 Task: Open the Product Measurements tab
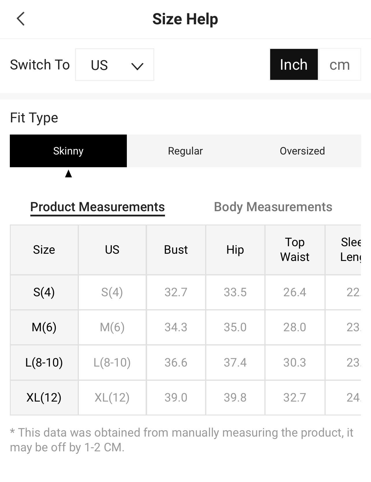(98, 207)
